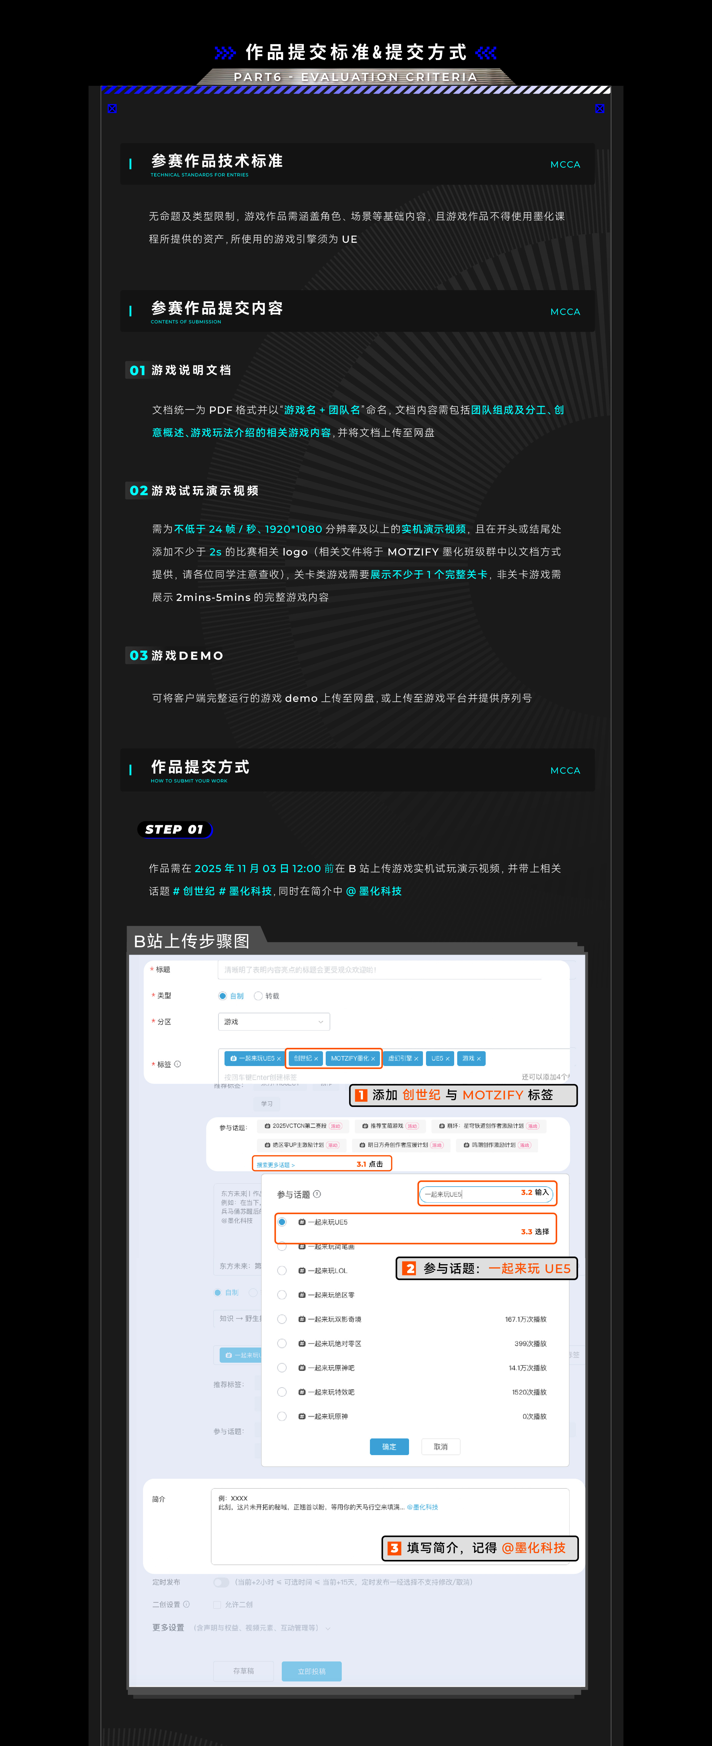712x1746 pixels.
Task: Select the 一起来玩原神 topic radio
Action: (x=282, y=1417)
